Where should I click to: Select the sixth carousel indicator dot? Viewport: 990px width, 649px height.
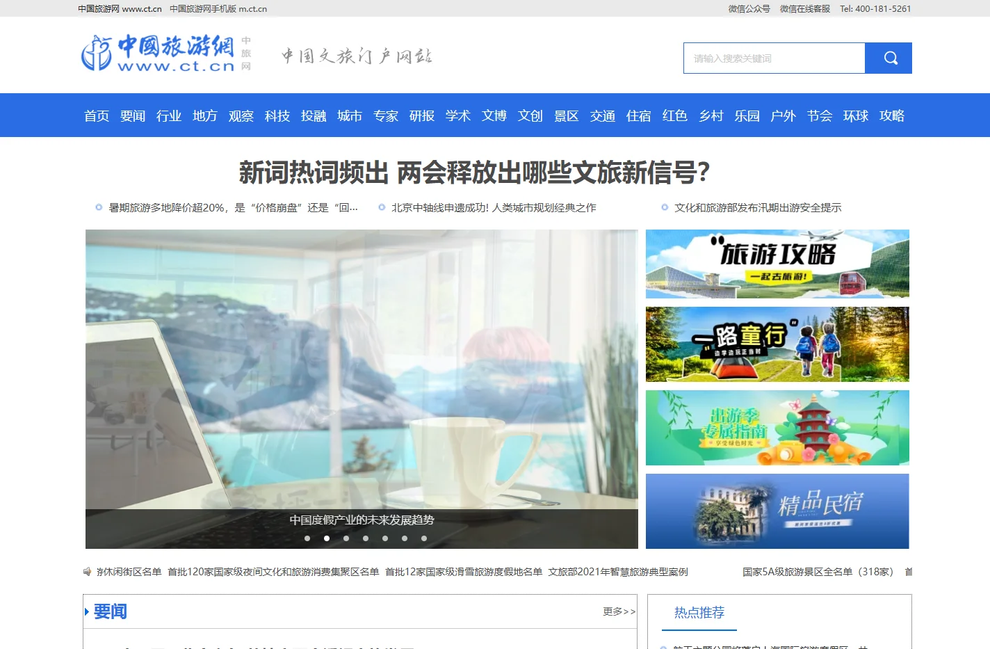click(405, 538)
